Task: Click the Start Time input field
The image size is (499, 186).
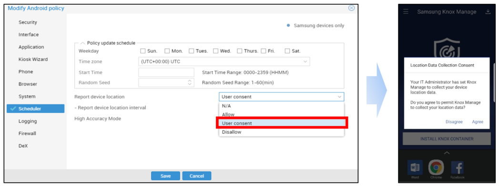Action: click(x=166, y=72)
